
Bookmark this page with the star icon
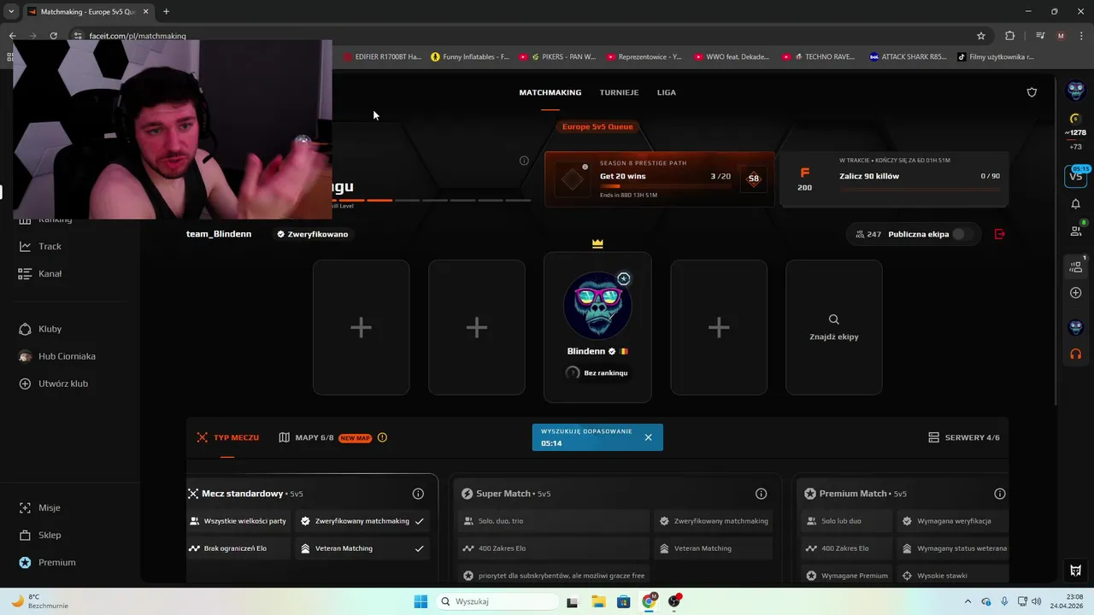click(981, 36)
